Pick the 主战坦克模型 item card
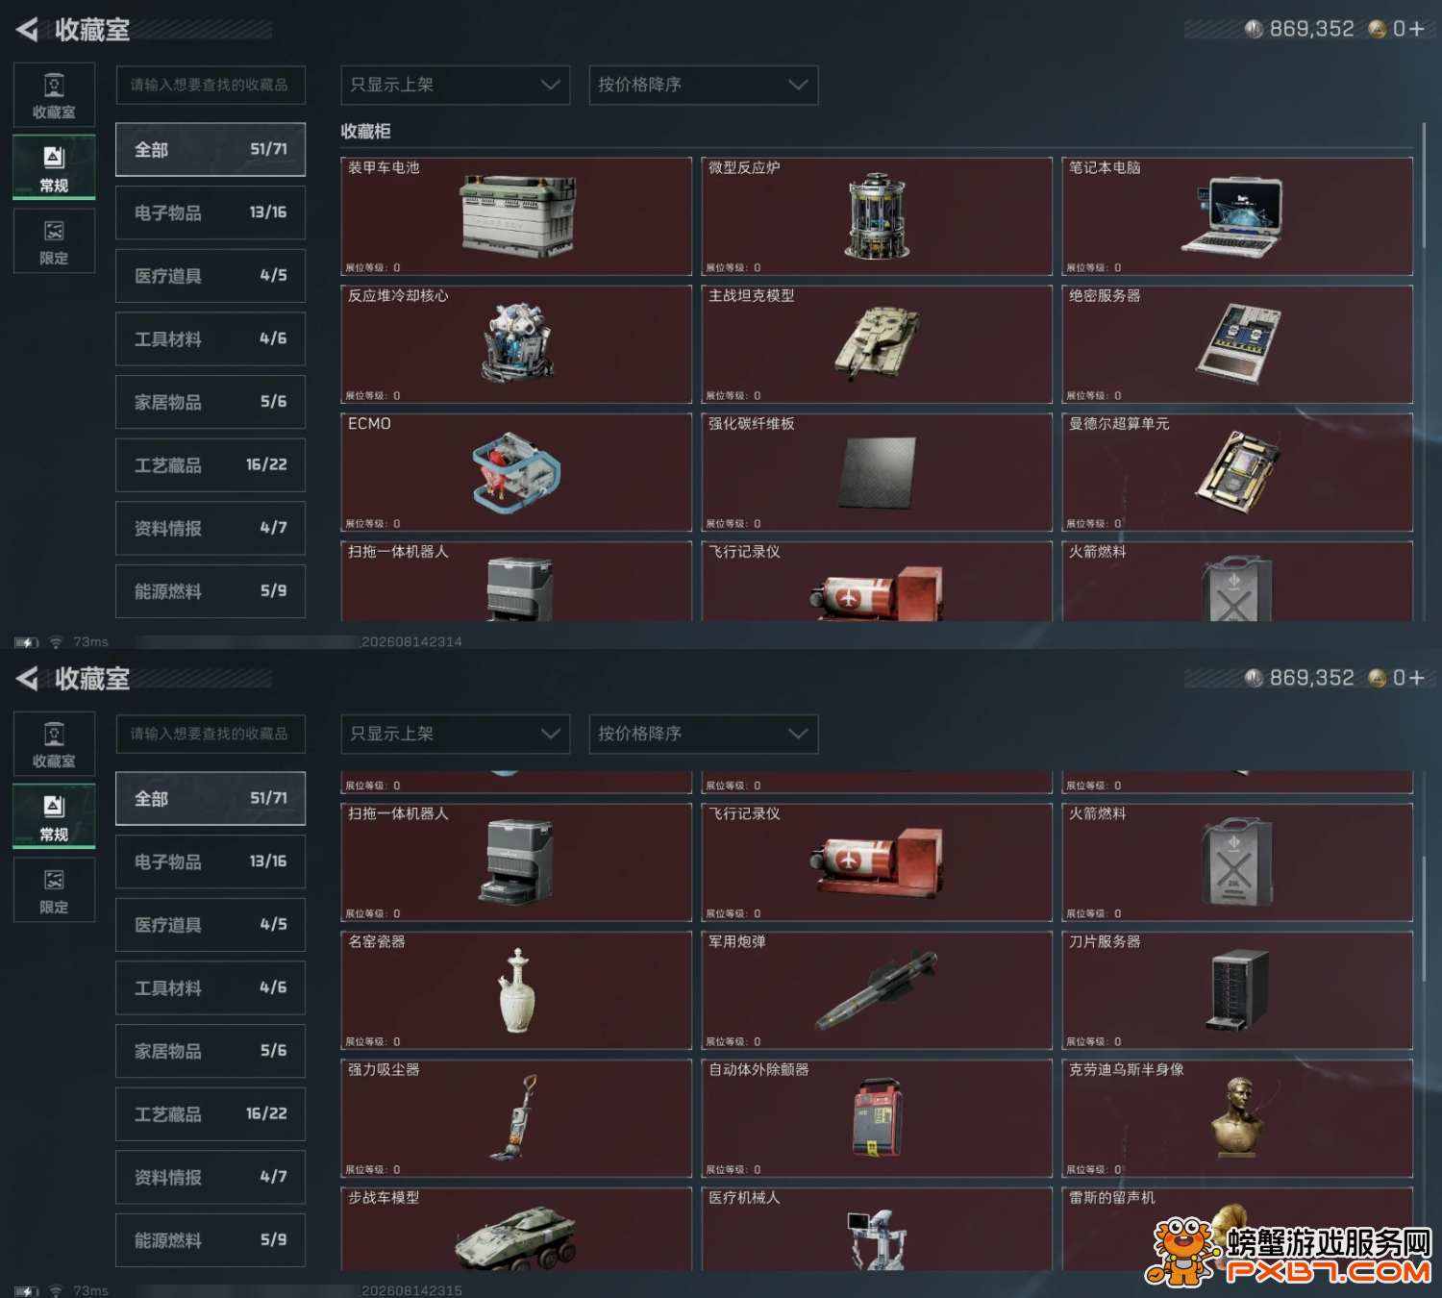This screenshot has width=1442, height=1298. tap(877, 344)
